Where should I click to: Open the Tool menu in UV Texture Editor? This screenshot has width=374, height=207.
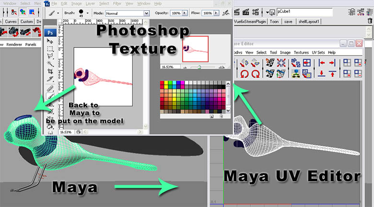pyautogui.click(x=273, y=52)
